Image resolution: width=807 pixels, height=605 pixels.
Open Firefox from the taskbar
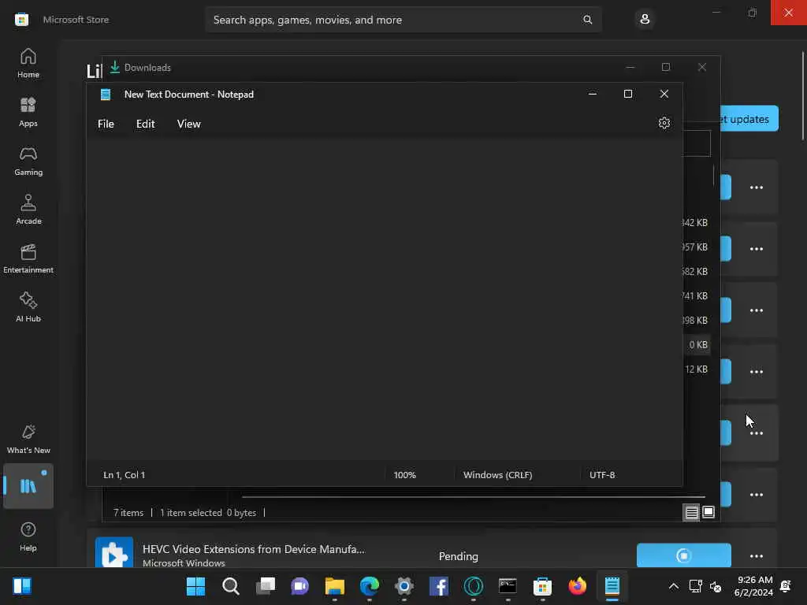pyautogui.click(x=578, y=586)
